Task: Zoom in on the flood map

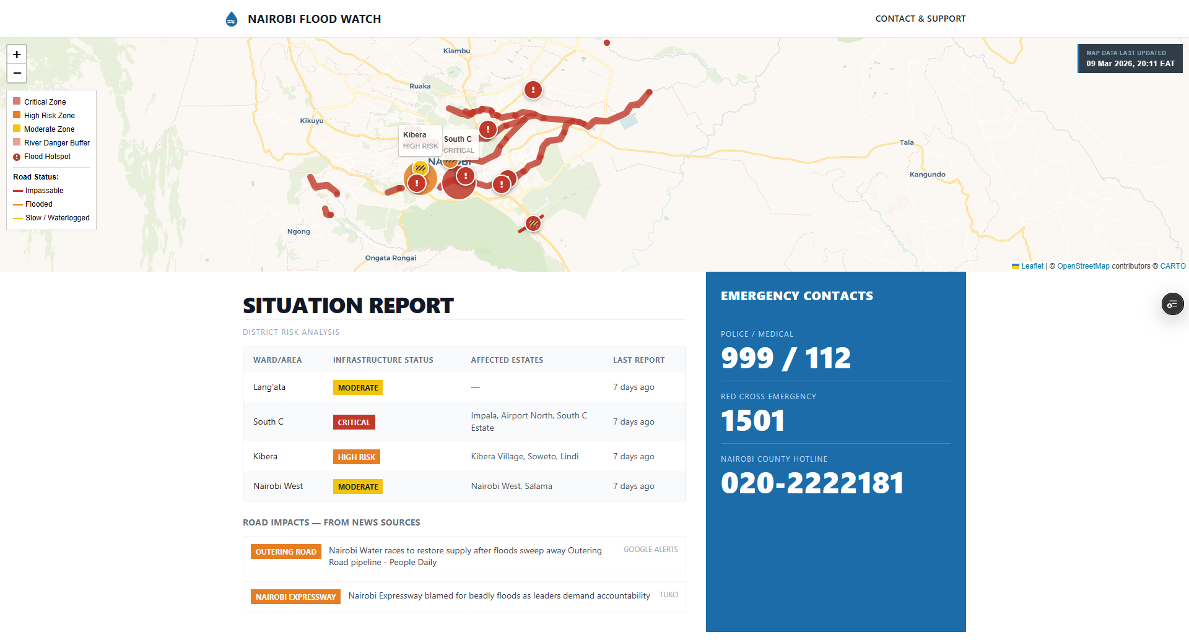Action: [17, 54]
